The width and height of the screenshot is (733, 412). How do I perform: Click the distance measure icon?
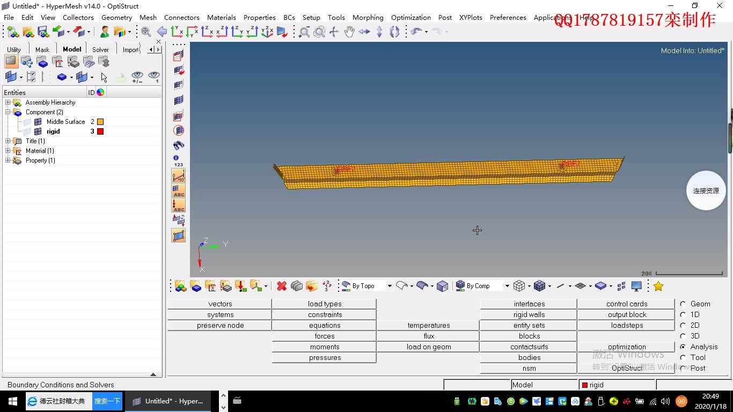[179, 175]
